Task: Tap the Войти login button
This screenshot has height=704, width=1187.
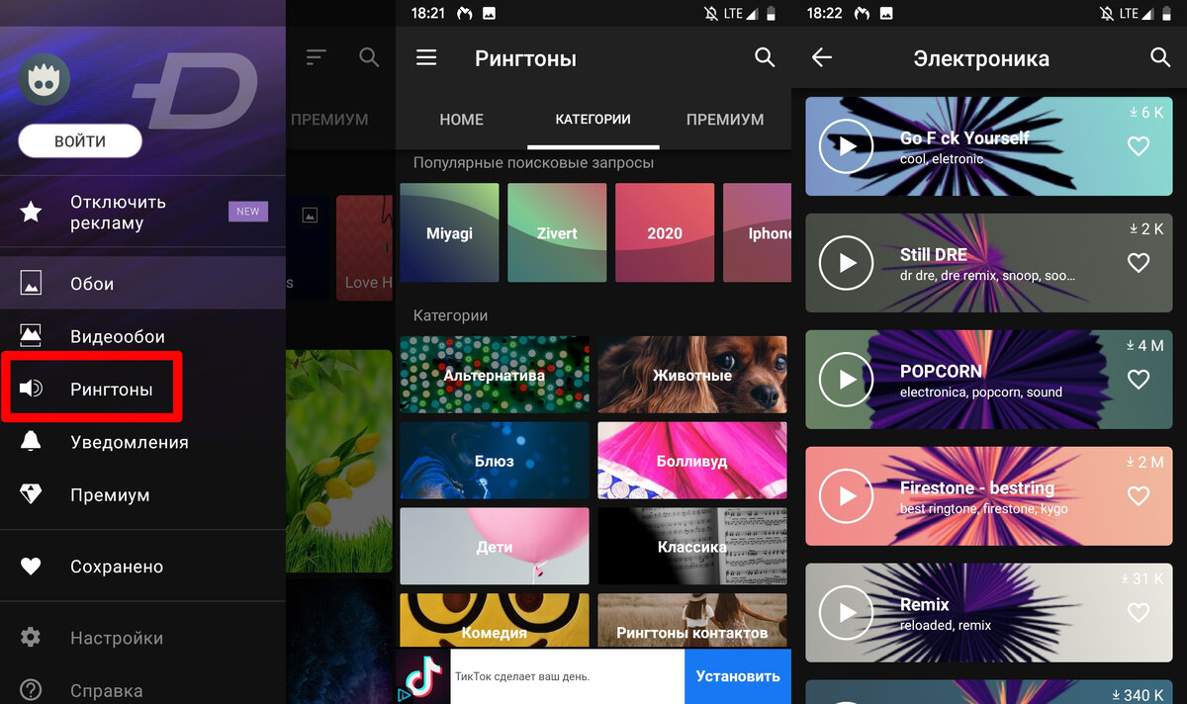Action: coord(80,141)
